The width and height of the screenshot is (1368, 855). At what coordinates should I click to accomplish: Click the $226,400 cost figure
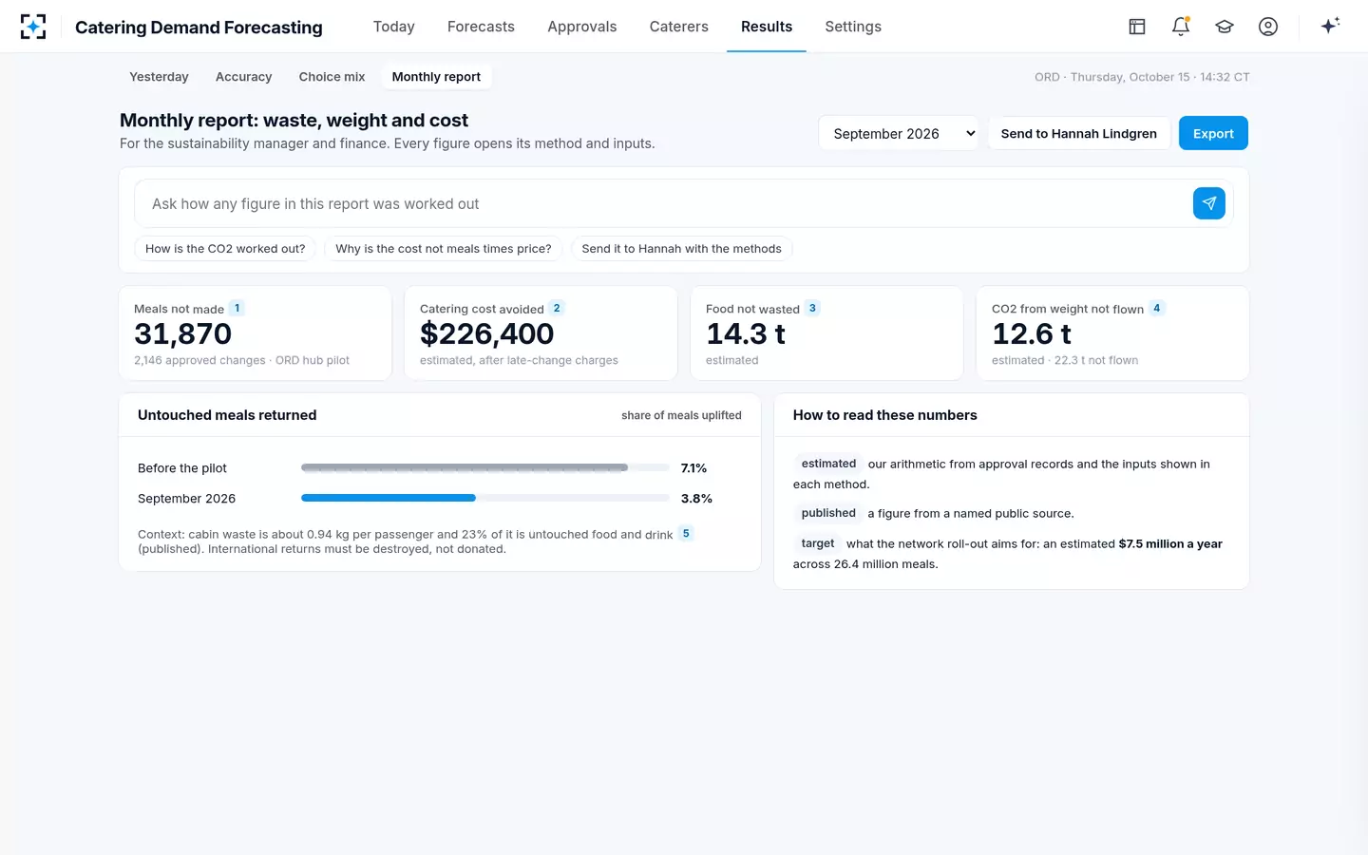487,333
